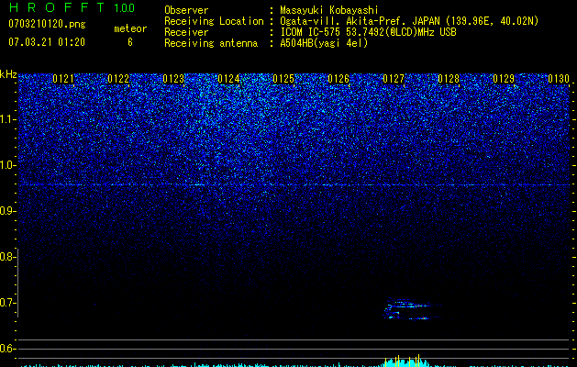Click the 0127 time marker
Image resolution: width=577 pixels, height=367 pixels.
pyautogui.click(x=394, y=79)
